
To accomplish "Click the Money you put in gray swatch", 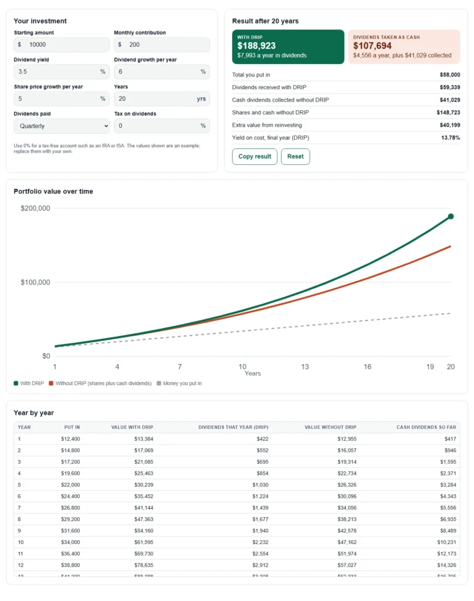I will (158, 383).
